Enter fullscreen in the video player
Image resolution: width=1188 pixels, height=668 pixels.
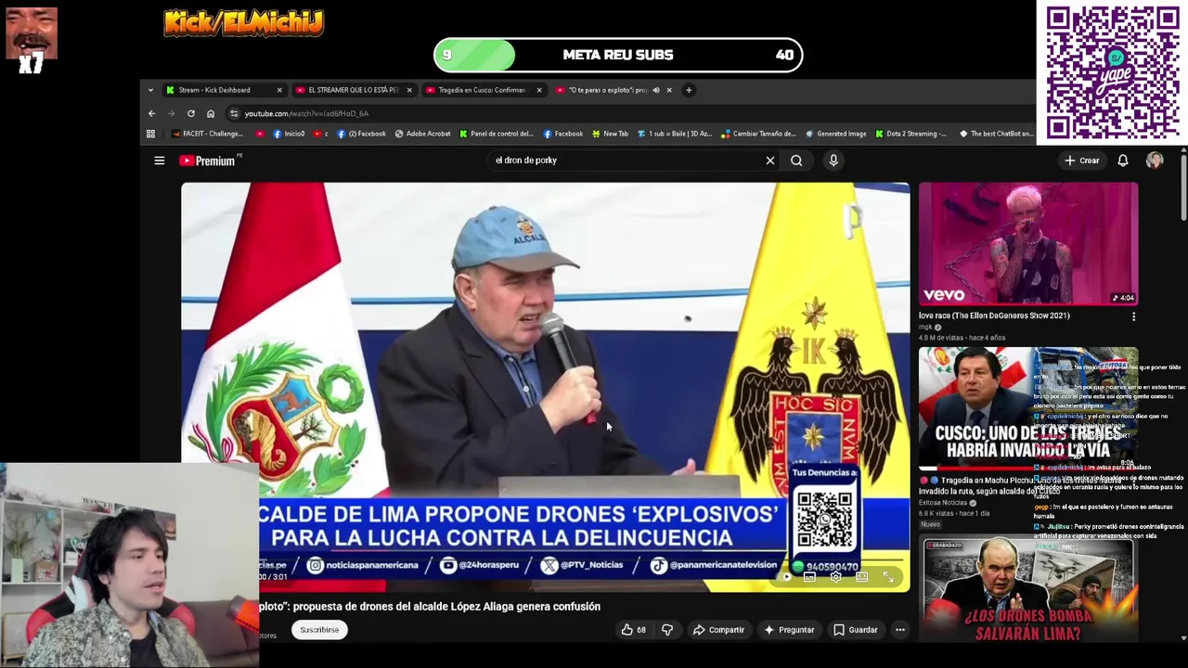tap(888, 577)
